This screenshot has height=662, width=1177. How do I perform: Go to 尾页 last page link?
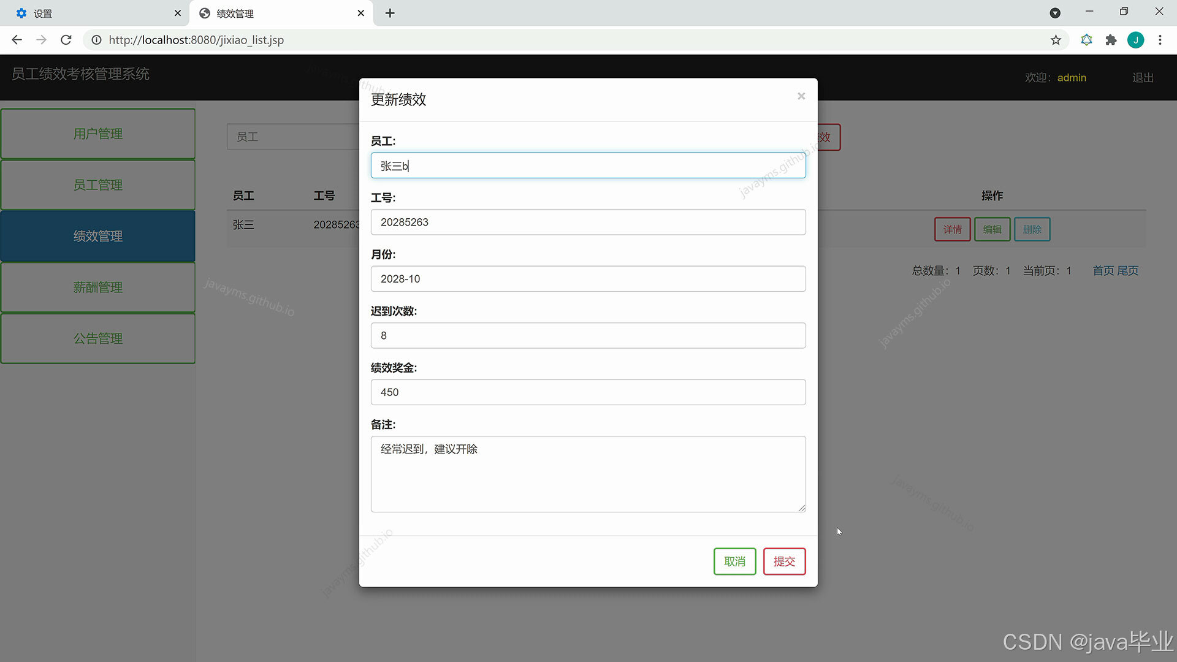[1128, 271]
